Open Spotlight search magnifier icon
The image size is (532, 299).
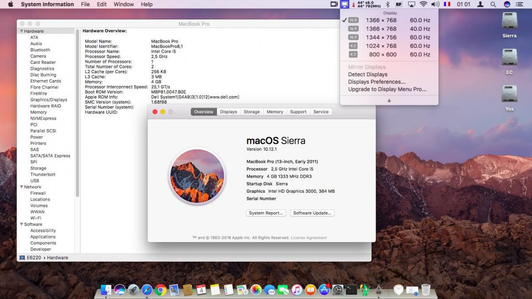(x=493, y=4)
